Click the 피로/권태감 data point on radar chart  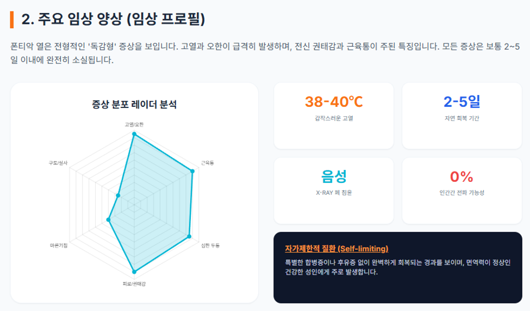pos(134,271)
